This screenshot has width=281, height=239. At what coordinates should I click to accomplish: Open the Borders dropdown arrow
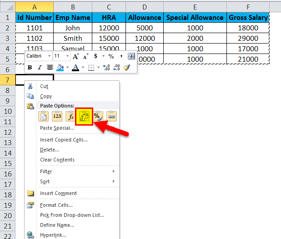[x=98, y=68]
